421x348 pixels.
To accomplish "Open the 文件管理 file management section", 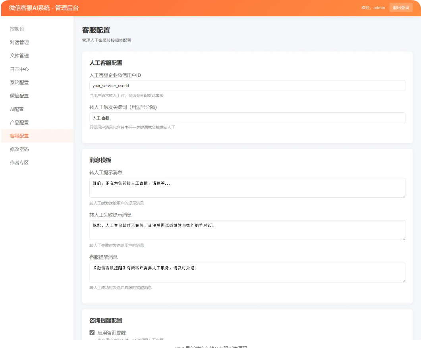I will coord(19,56).
